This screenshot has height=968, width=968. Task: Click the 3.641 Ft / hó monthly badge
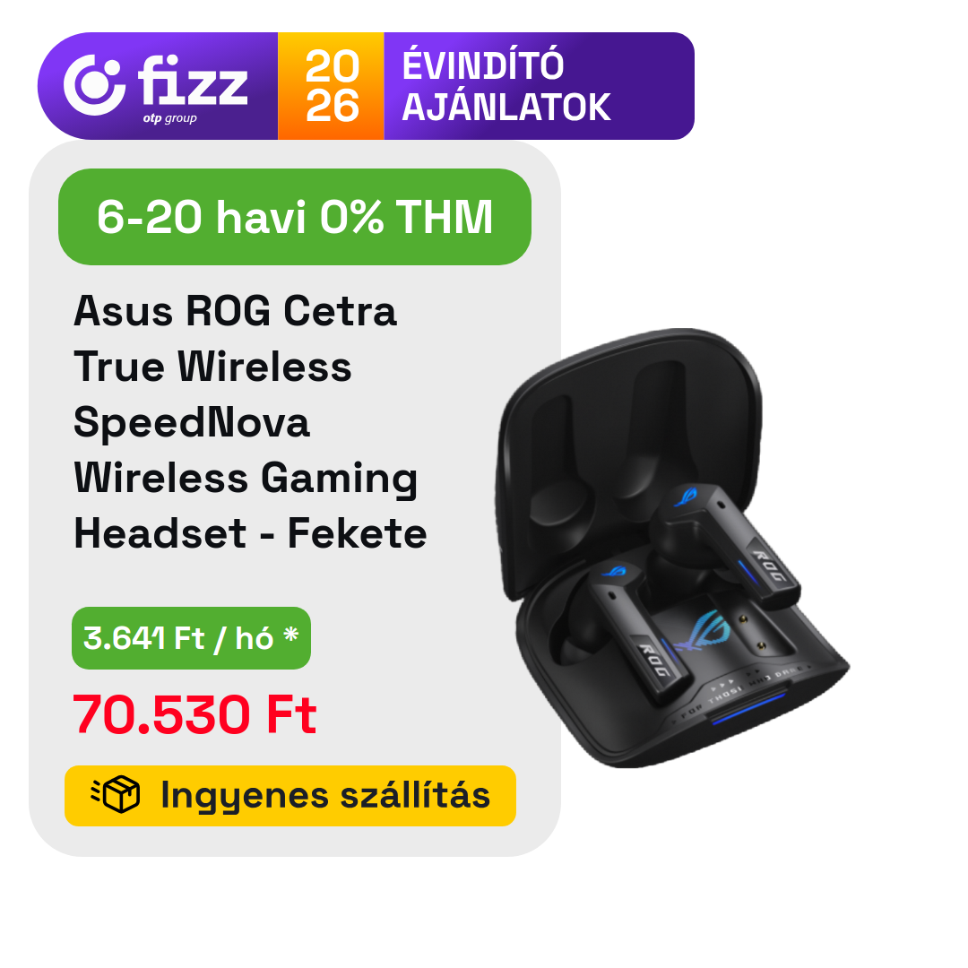192,638
